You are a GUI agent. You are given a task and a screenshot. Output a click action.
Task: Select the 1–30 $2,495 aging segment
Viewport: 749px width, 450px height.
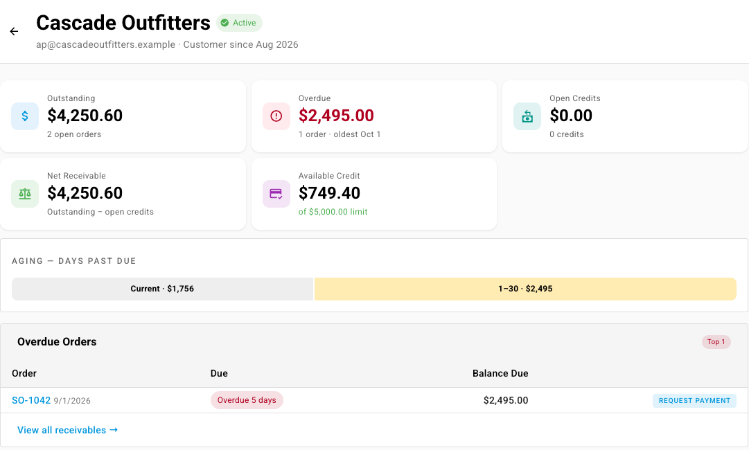click(x=525, y=289)
